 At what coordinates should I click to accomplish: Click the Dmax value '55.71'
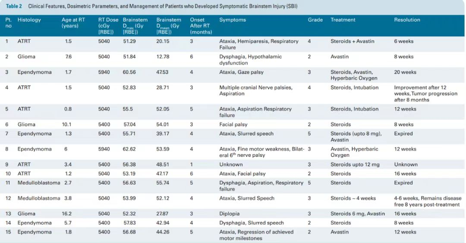click(129, 134)
